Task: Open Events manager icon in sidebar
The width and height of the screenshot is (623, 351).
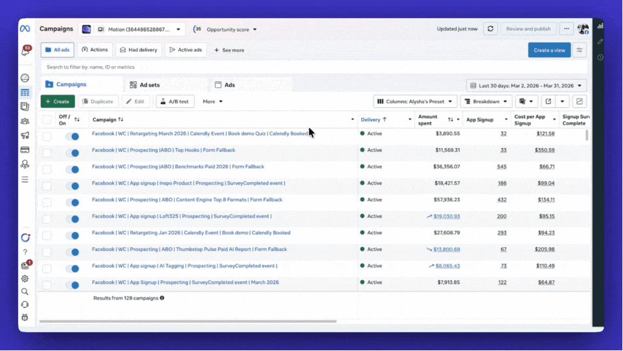Action: [x=25, y=164]
